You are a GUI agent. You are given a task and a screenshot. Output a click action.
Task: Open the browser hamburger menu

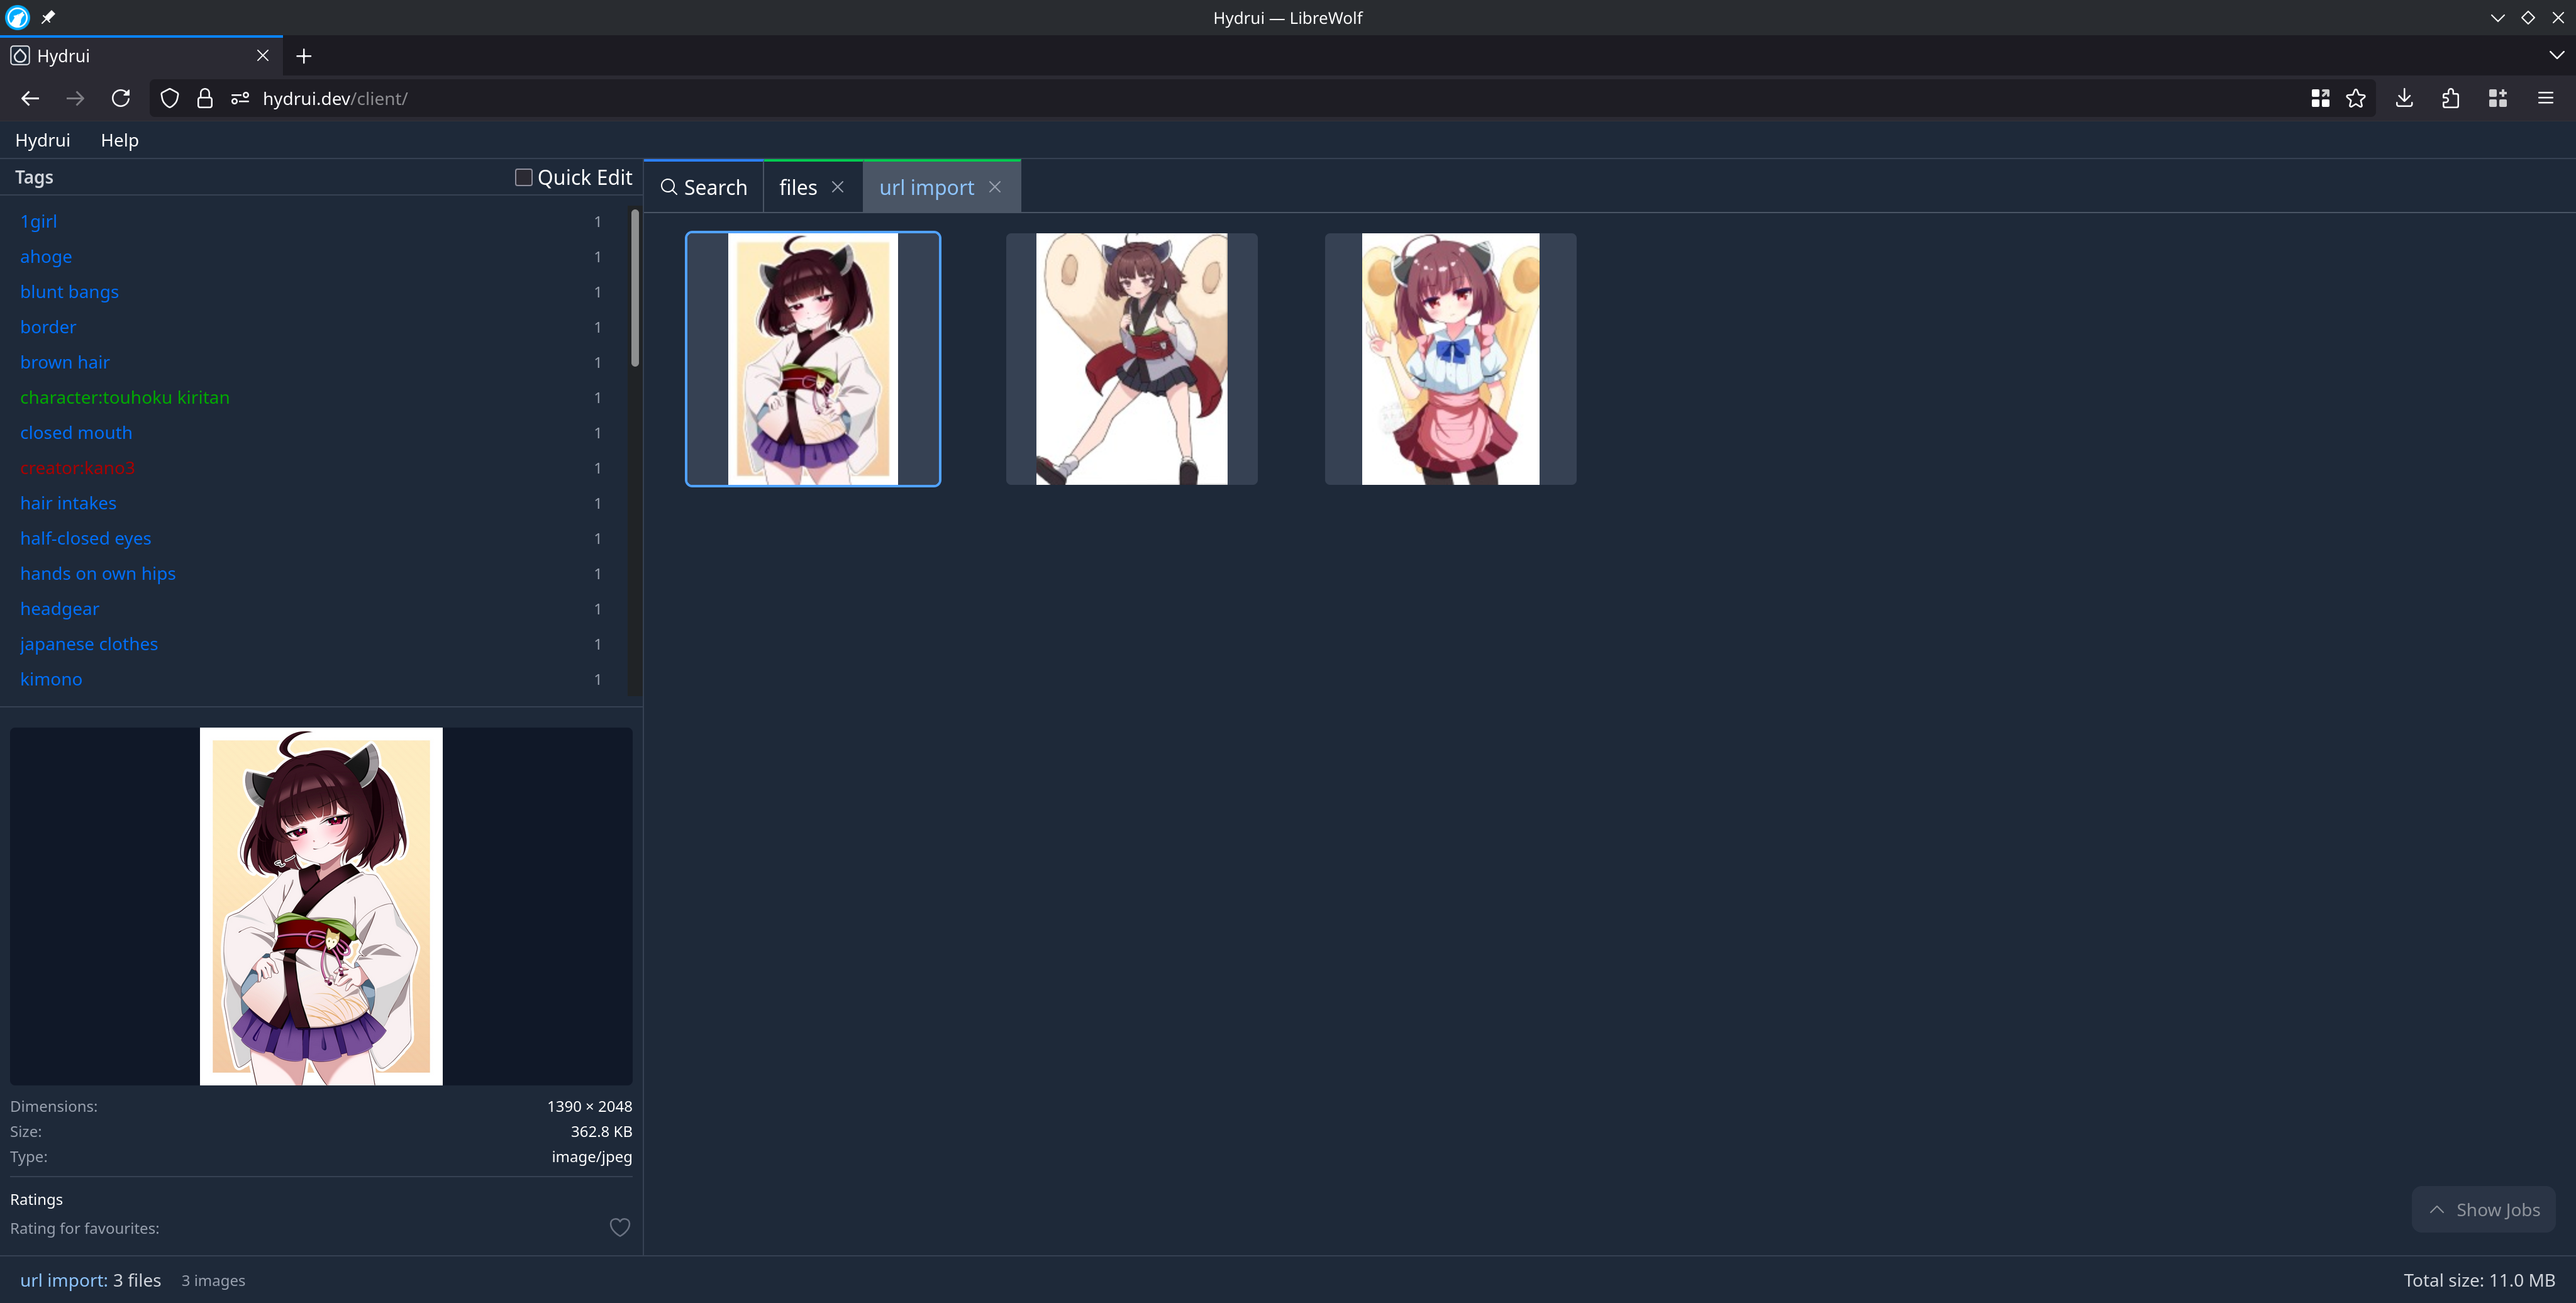click(2546, 98)
